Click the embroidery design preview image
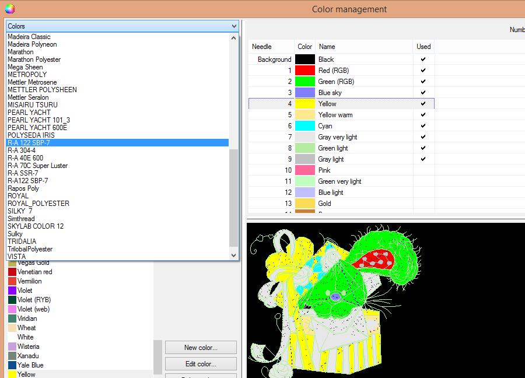 (x=386, y=300)
